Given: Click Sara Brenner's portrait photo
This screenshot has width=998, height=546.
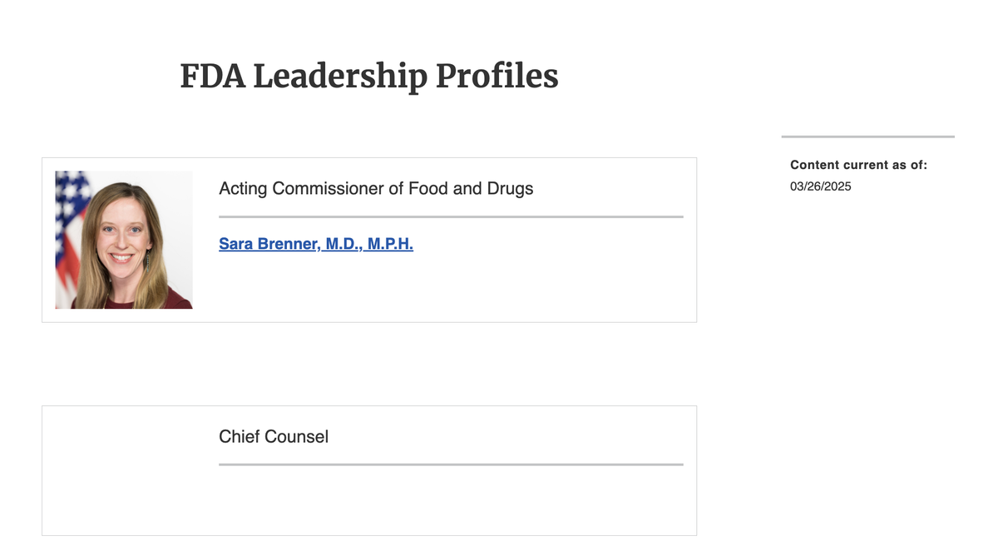Looking at the screenshot, I should pos(124,240).
